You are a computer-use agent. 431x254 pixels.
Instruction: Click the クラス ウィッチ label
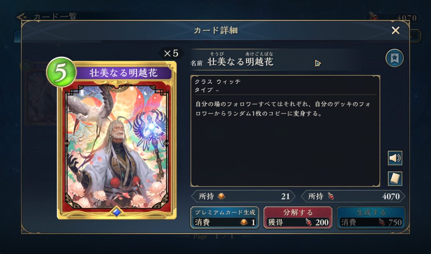pos(217,82)
